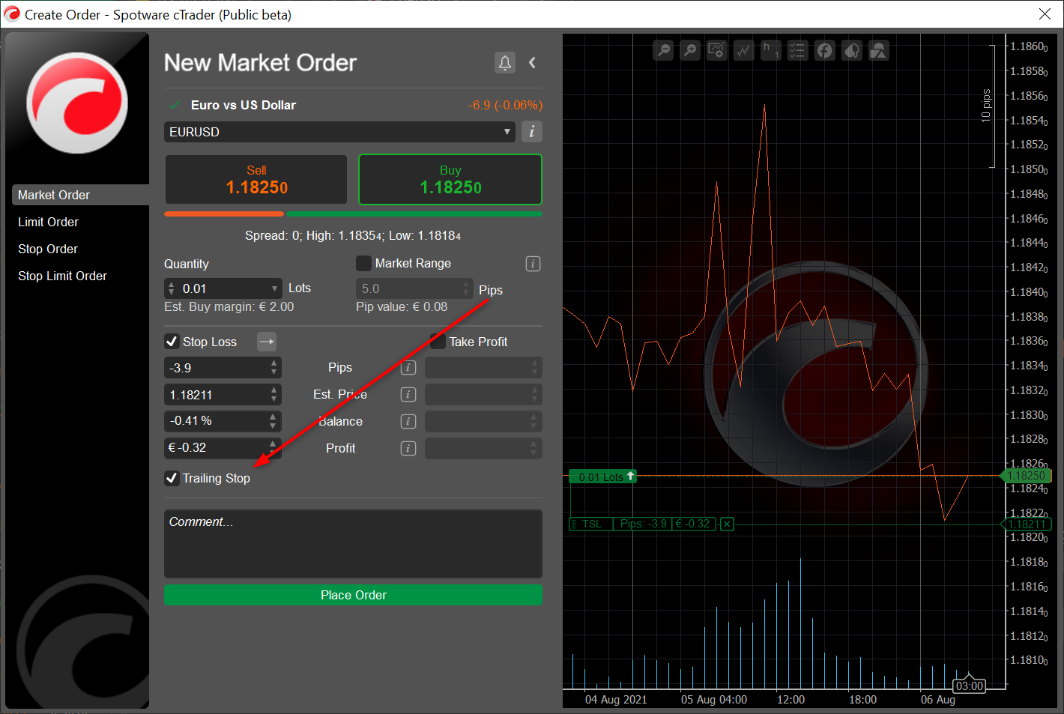Screen dimensions: 1064x714
Task: Collapse the chart with the left chevron
Action: tap(532, 63)
